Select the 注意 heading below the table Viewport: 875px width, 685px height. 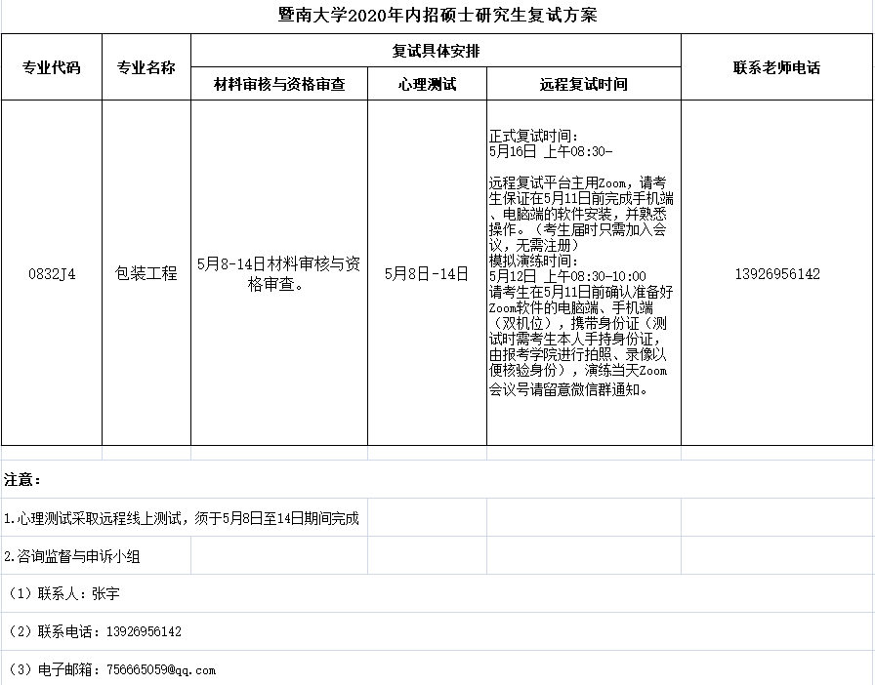point(22,480)
